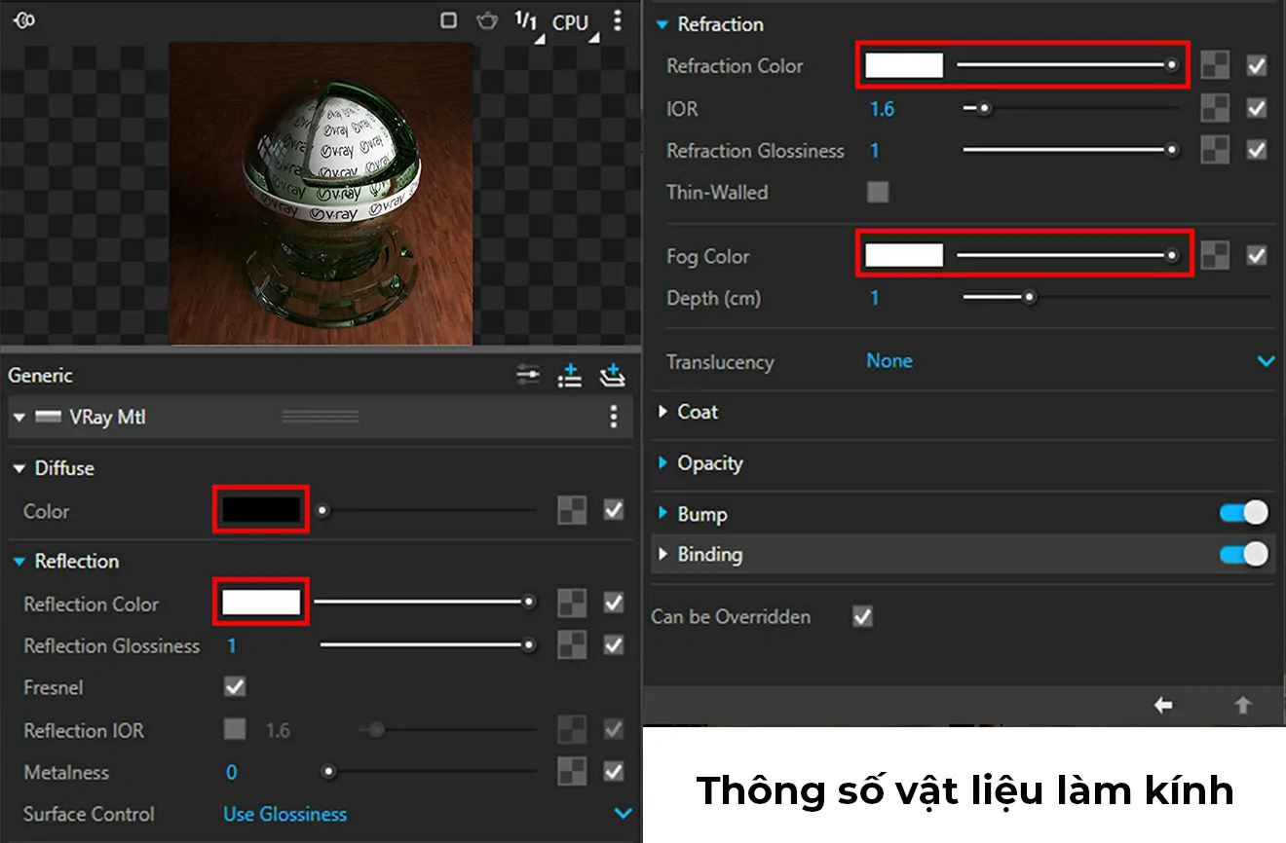Click the add-attribute list icon with blue plus
The image size is (1286, 843).
pyautogui.click(x=570, y=375)
